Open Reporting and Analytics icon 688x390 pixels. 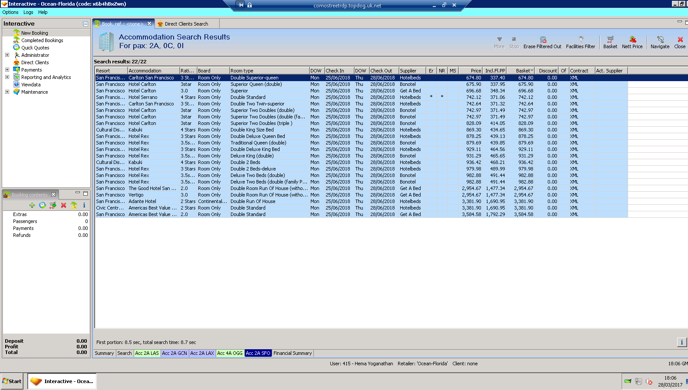tap(16, 77)
